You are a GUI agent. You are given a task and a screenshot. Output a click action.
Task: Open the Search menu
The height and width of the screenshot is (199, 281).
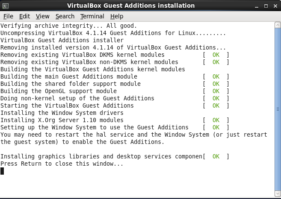click(x=65, y=16)
